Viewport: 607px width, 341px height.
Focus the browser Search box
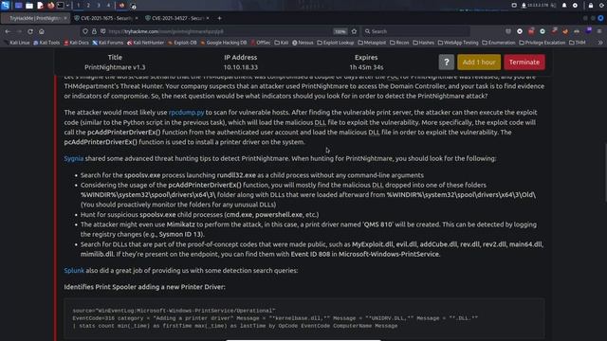click(416, 31)
